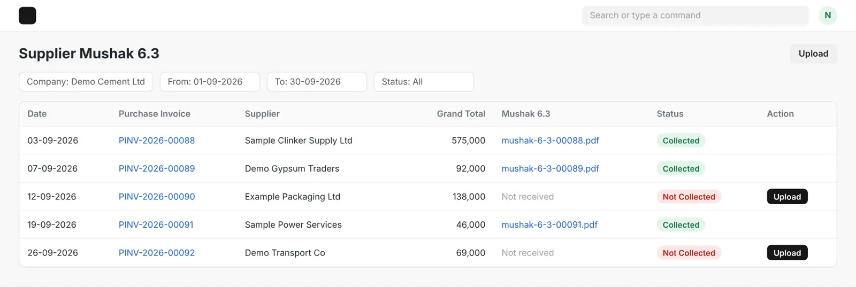Select supplier Demo Gypsum Traders

point(292,168)
